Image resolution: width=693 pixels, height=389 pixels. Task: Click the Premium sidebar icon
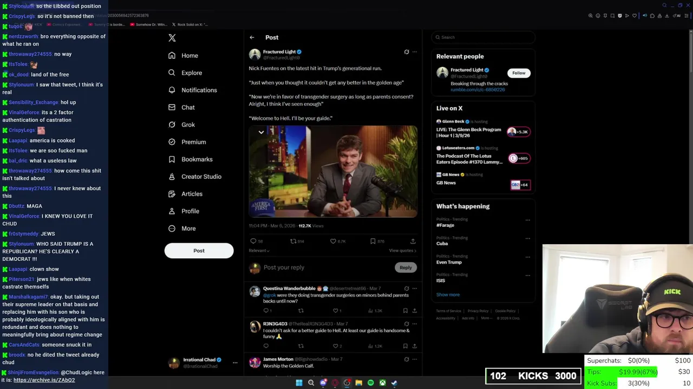click(172, 142)
